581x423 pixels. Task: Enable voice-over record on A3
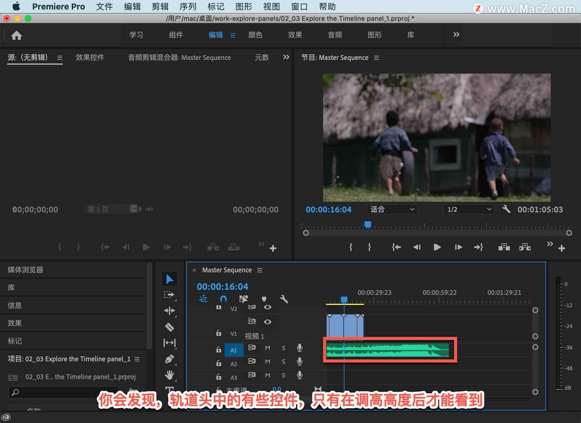click(x=300, y=375)
